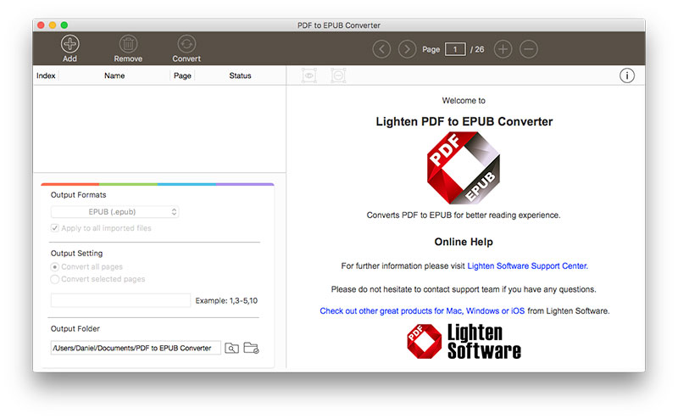Click the Output Setting label
Screen dimensions: 678x419
click(x=76, y=254)
